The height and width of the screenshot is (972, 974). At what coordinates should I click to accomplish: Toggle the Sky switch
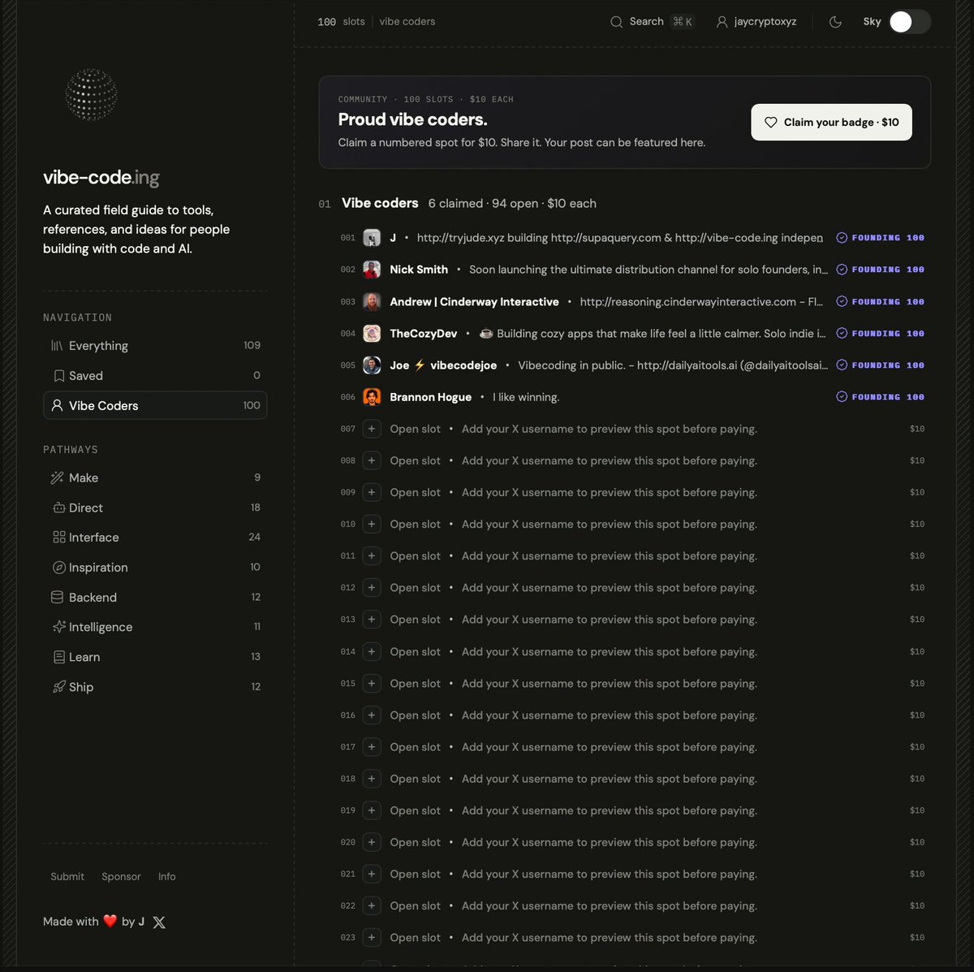909,22
